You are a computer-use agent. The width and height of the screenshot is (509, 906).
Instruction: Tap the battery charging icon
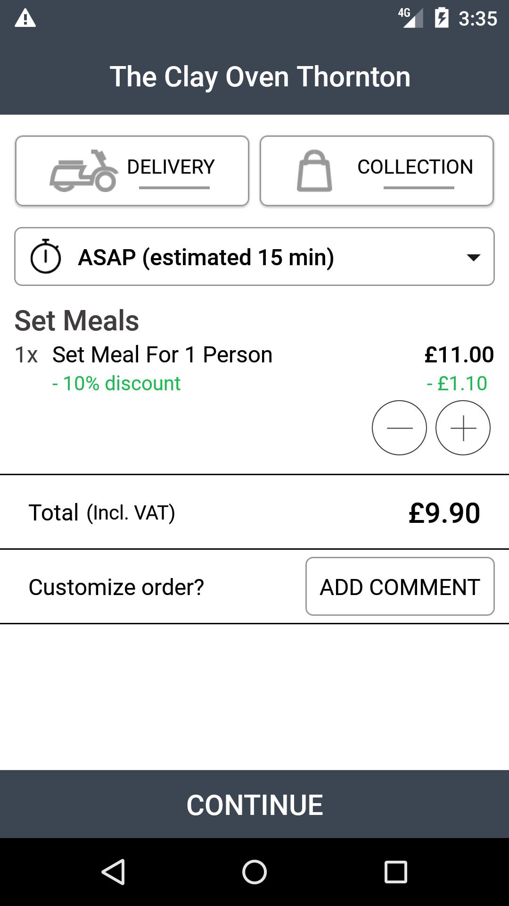pos(442,18)
